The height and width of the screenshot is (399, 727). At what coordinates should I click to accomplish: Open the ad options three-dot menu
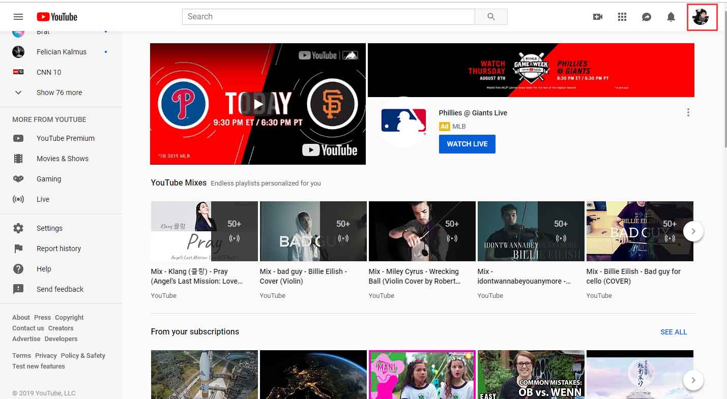pos(688,113)
